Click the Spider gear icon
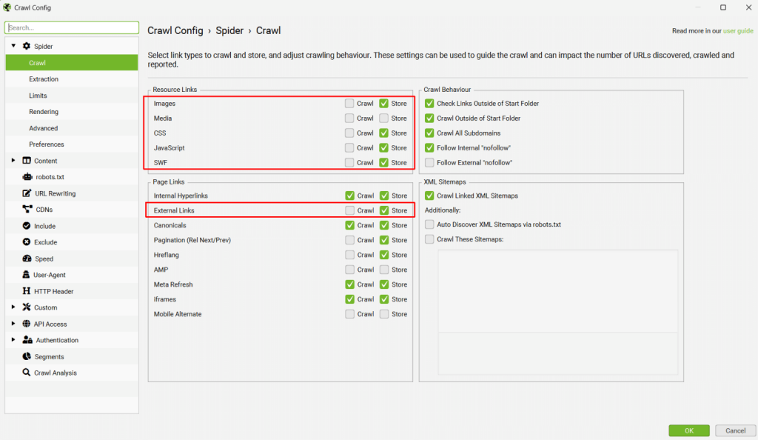 click(27, 46)
